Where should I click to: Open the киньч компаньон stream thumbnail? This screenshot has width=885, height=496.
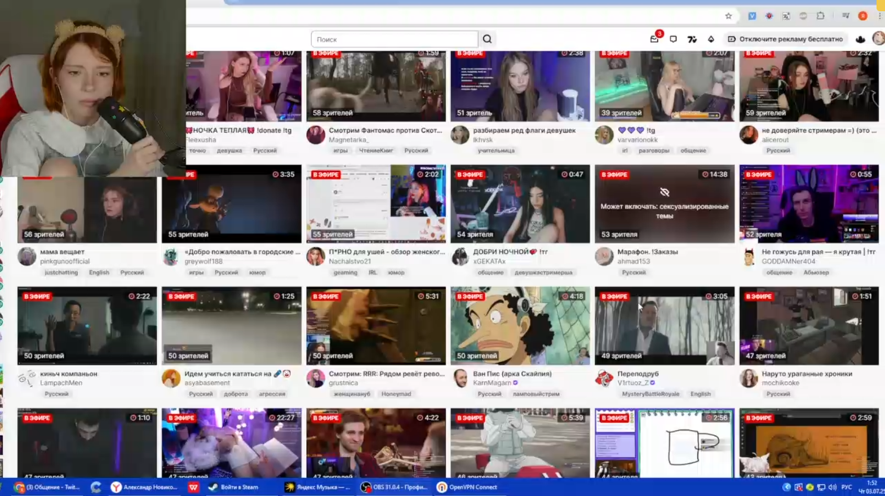click(87, 326)
